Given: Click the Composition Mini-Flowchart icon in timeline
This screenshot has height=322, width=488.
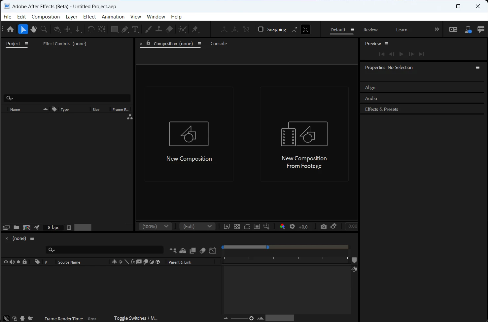Looking at the screenshot, I should coord(173,251).
